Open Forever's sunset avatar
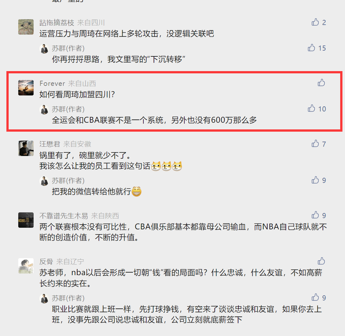345x336 pixels. 26,88
